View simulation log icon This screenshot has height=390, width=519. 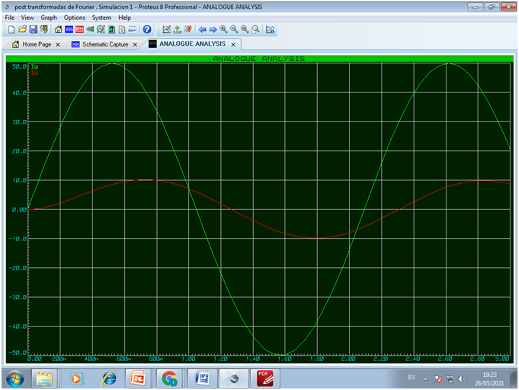270,30
